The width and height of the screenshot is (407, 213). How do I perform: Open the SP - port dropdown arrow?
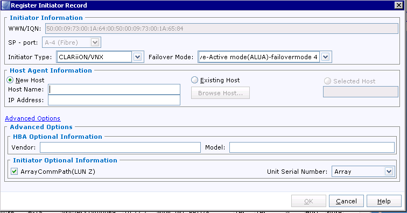point(95,42)
